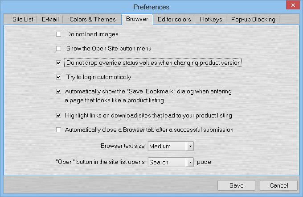Viewport: 303px width, 197px height.
Task: Uncheck Highlight links on download sites
Action: [x=58, y=116]
